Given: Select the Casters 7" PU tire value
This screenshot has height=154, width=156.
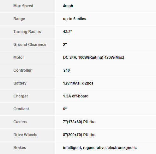Looking at the screenshot, I should pos(79,122).
